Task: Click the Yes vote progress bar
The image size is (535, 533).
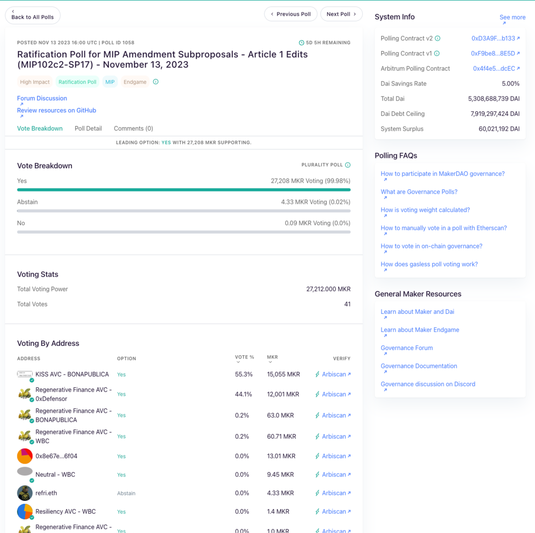Action: 184,190
